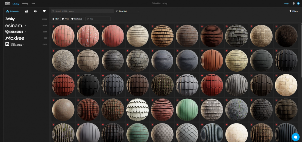Screen dimensions: 302x142
Task: Open the Pricing page
Action: (25, 4)
